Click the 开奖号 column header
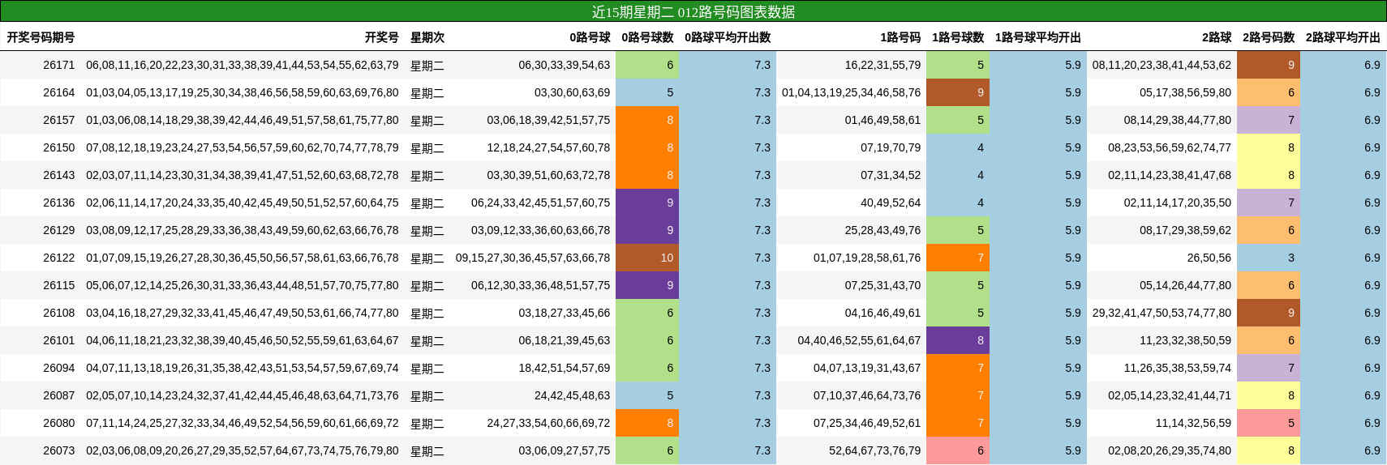The image size is (1387, 465). tap(381, 37)
